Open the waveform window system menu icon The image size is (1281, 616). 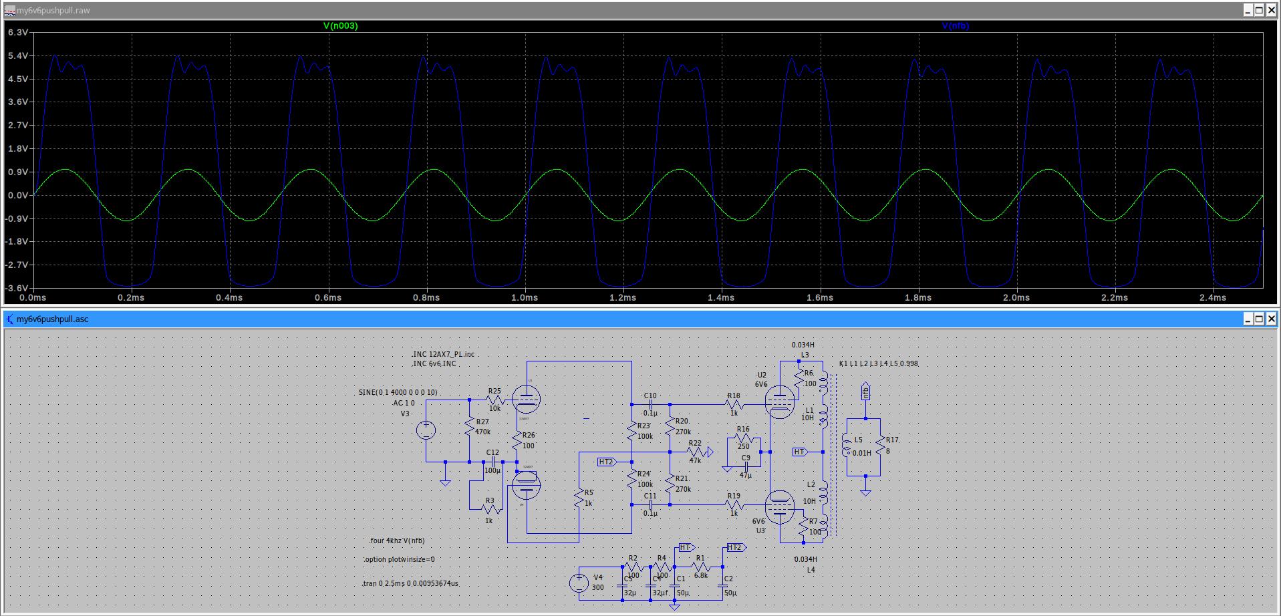tap(9, 10)
